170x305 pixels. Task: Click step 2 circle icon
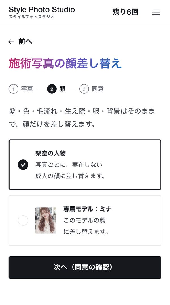52,89
